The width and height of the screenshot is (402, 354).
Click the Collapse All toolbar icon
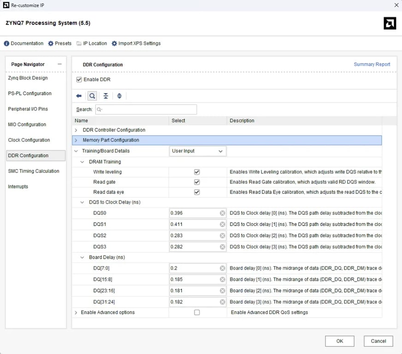click(x=106, y=96)
